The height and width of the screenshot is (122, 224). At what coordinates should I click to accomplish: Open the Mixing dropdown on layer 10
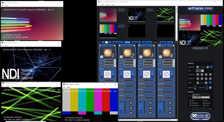166,92
